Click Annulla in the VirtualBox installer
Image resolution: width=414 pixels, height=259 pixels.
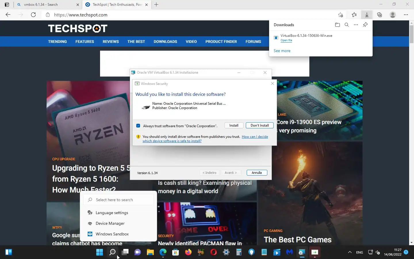pos(257,173)
